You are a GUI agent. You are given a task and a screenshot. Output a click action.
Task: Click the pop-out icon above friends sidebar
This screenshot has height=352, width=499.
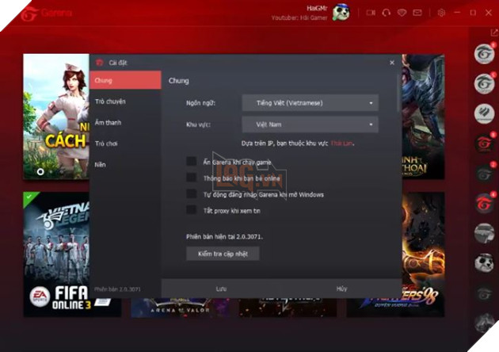(x=494, y=33)
